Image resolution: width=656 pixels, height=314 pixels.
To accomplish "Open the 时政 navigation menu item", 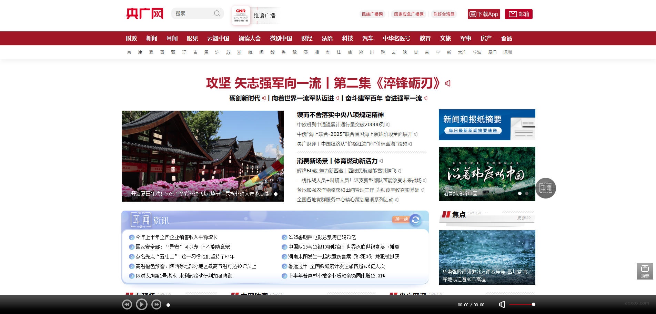I will 131,38.
